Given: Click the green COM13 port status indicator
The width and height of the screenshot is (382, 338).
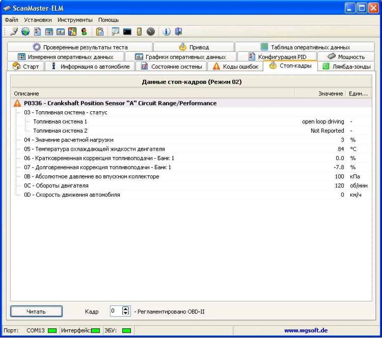Looking at the screenshot, I should pos(52,330).
